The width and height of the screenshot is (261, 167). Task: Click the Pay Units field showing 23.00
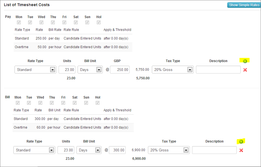coord(67,70)
